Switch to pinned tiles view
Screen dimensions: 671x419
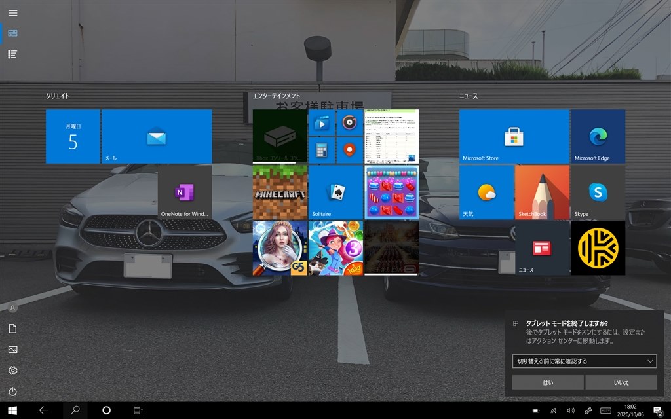pyautogui.click(x=12, y=33)
